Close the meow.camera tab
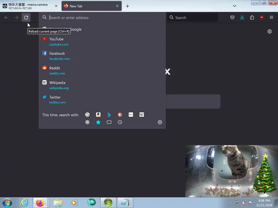 click(x=56, y=6)
